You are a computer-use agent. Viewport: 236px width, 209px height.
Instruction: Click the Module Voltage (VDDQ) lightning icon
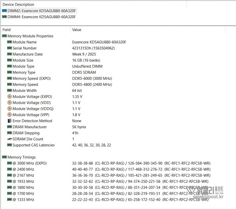pos(9,109)
